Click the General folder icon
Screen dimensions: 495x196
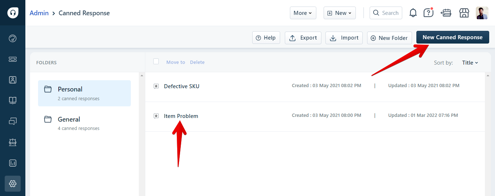[x=48, y=119]
